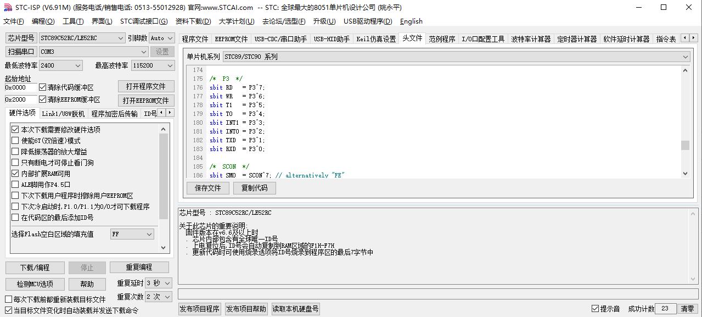The image size is (702, 317).
Task: Click the 帮助 button
Action: click(x=87, y=284)
